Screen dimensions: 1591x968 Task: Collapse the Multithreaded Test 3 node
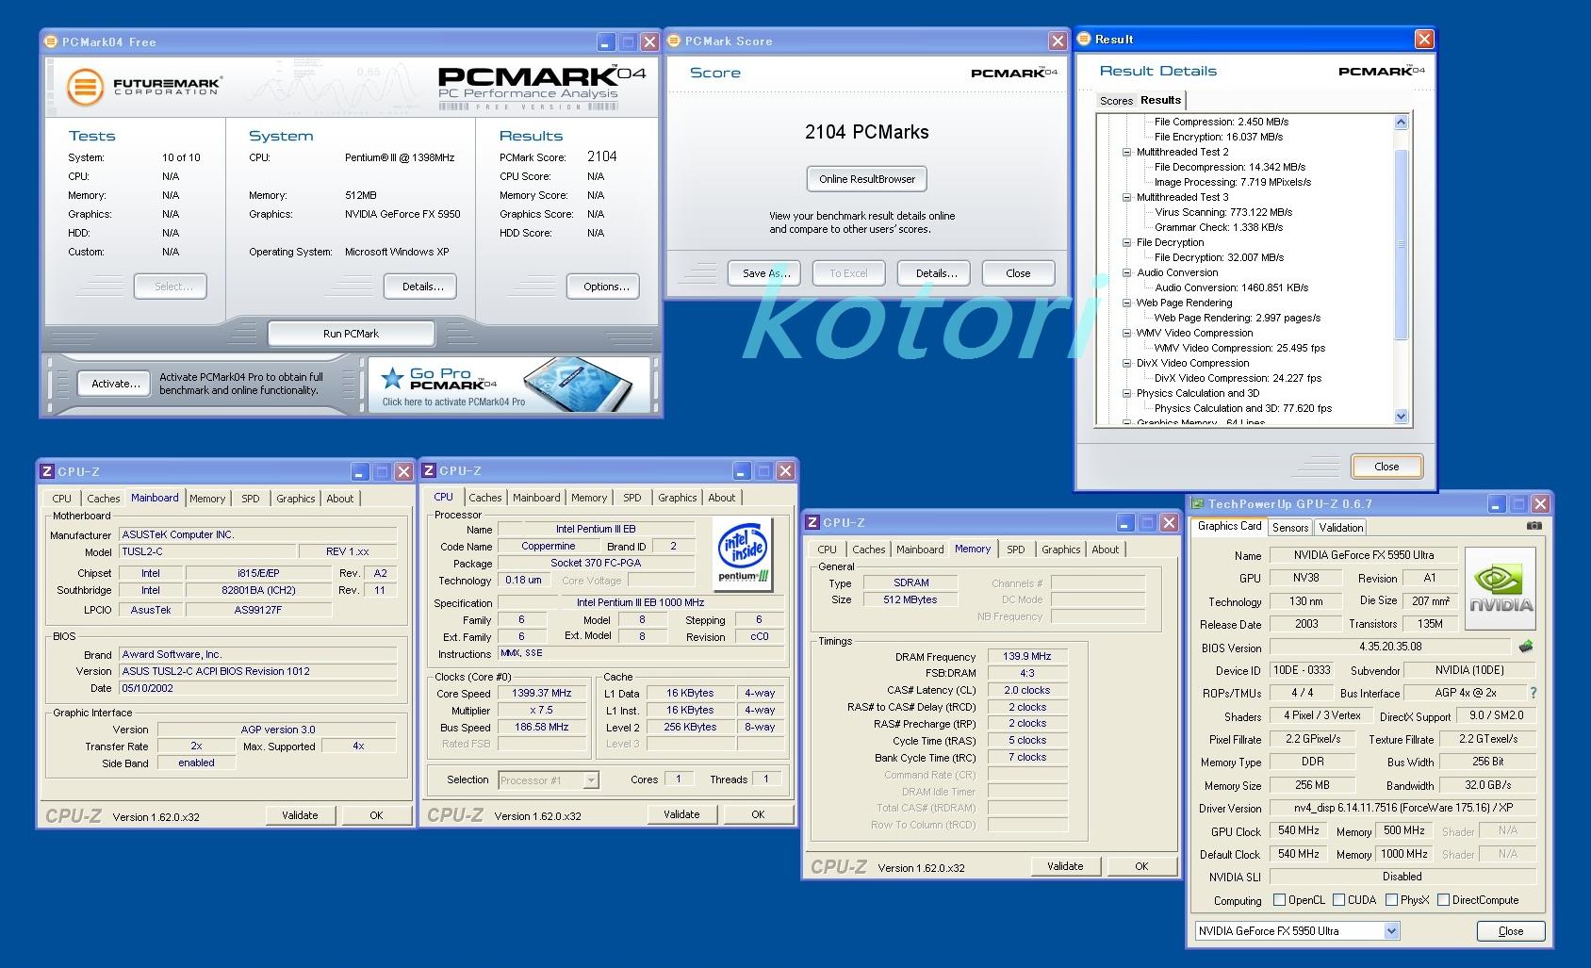point(1126,197)
